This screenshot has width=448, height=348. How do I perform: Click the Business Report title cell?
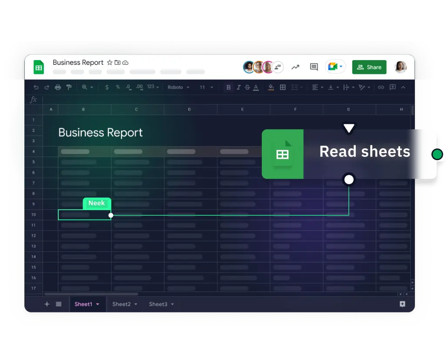coord(100,133)
